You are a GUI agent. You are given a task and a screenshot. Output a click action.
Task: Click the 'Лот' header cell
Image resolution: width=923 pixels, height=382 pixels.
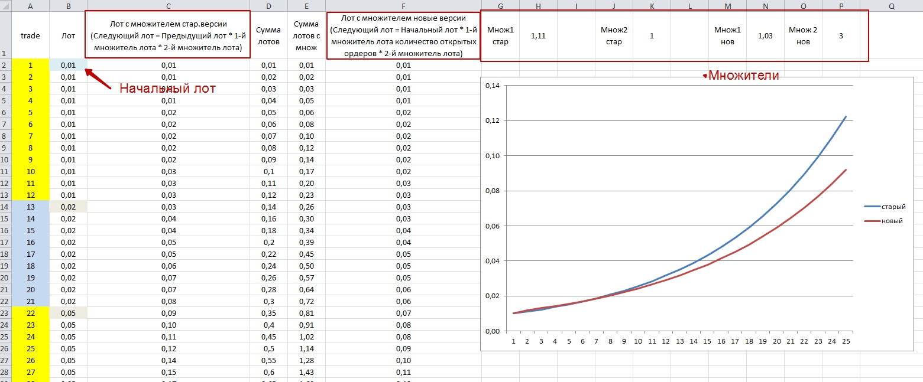pos(68,35)
